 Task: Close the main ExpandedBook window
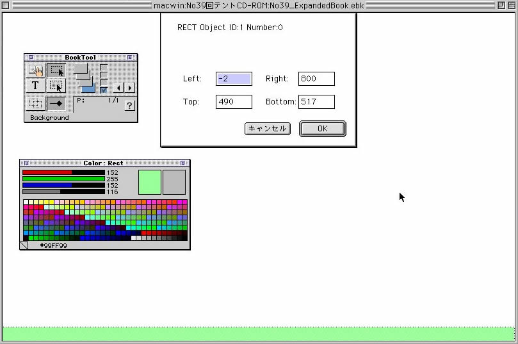6,5
